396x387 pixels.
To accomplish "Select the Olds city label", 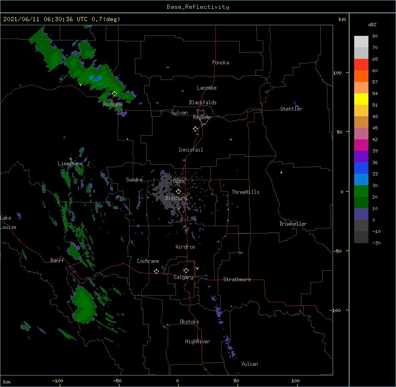I will click(x=178, y=181).
